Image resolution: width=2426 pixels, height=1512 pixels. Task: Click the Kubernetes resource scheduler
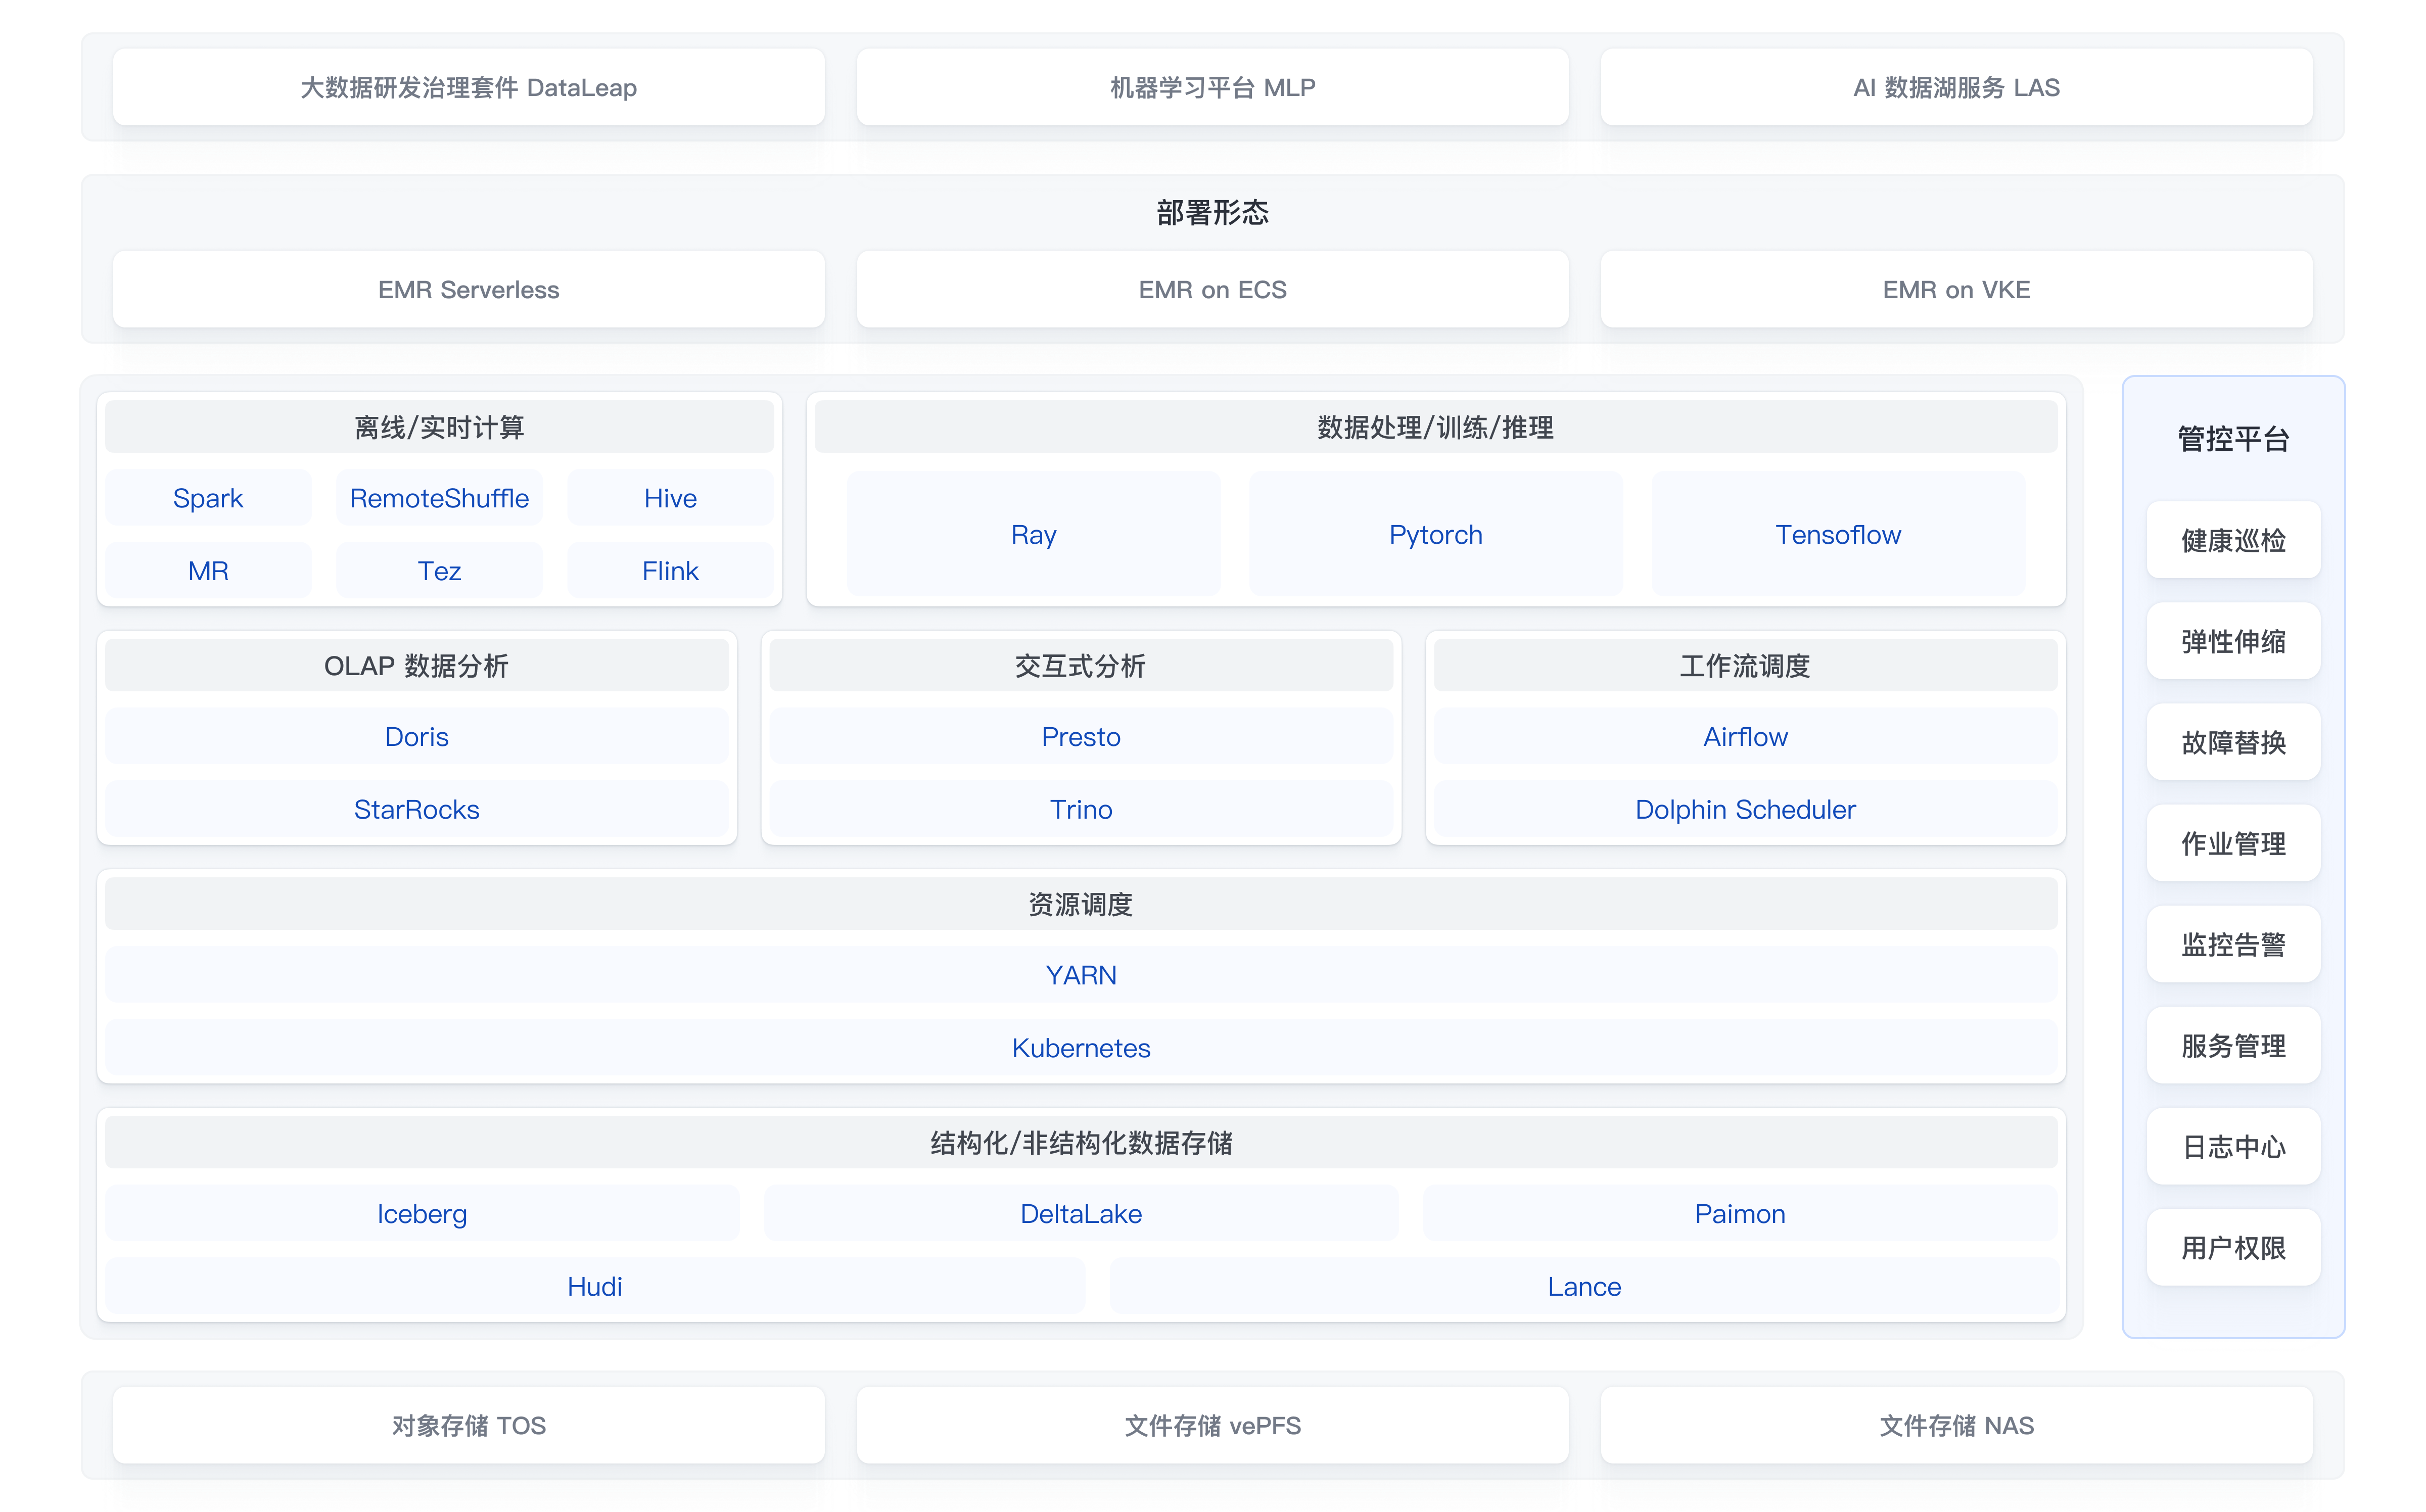[1081, 1048]
